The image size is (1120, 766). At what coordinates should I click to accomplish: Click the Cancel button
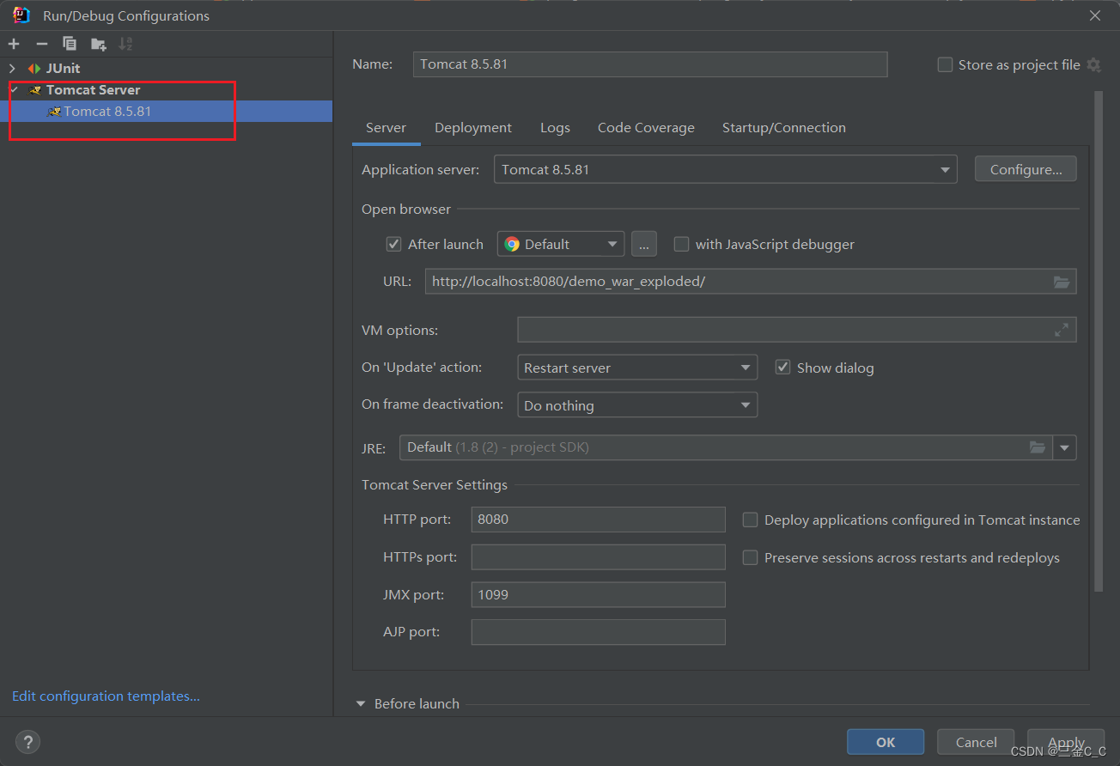pyautogui.click(x=976, y=742)
